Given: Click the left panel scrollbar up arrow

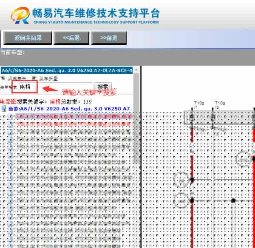Looking at the screenshot, I should coord(136,70).
